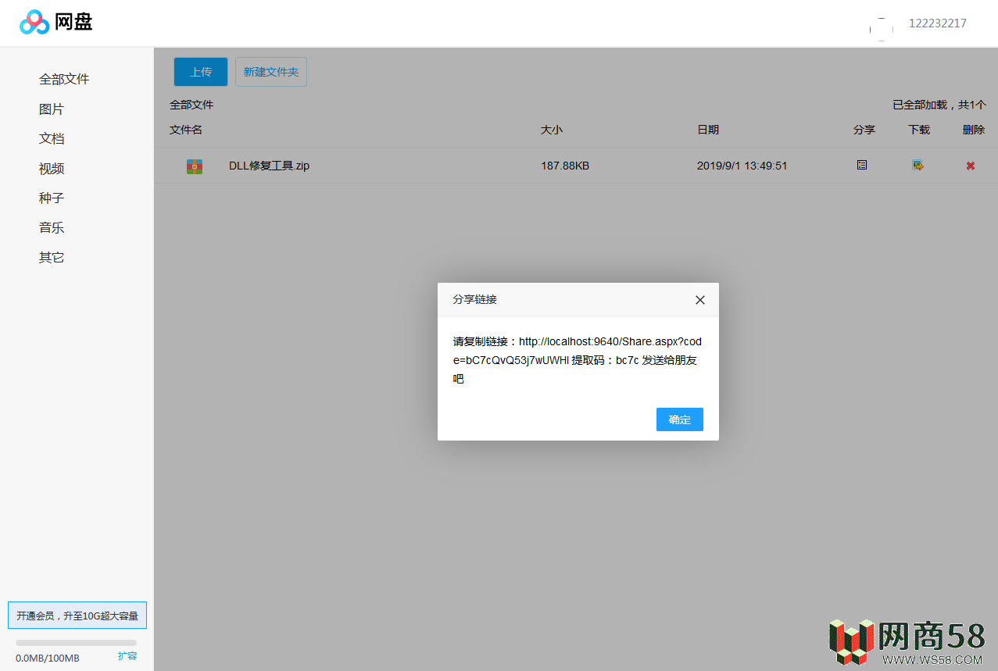The width and height of the screenshot is (998, 671).
Task: Click the share icon for DLL修复工具.zip
Action: (x=862, y=165)
